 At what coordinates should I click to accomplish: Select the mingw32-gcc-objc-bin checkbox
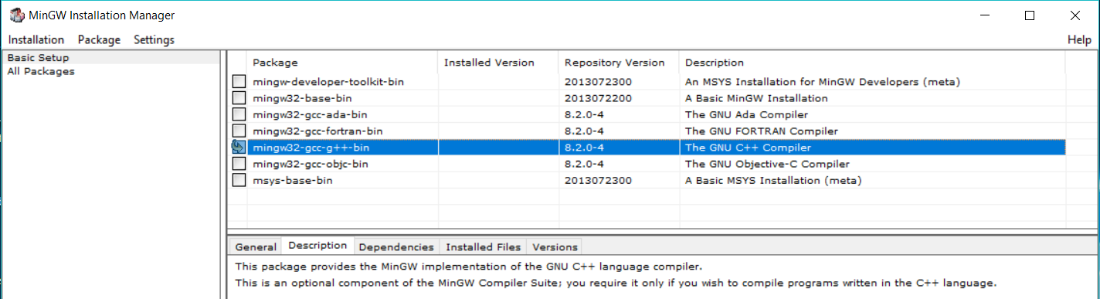click(239, 164)
